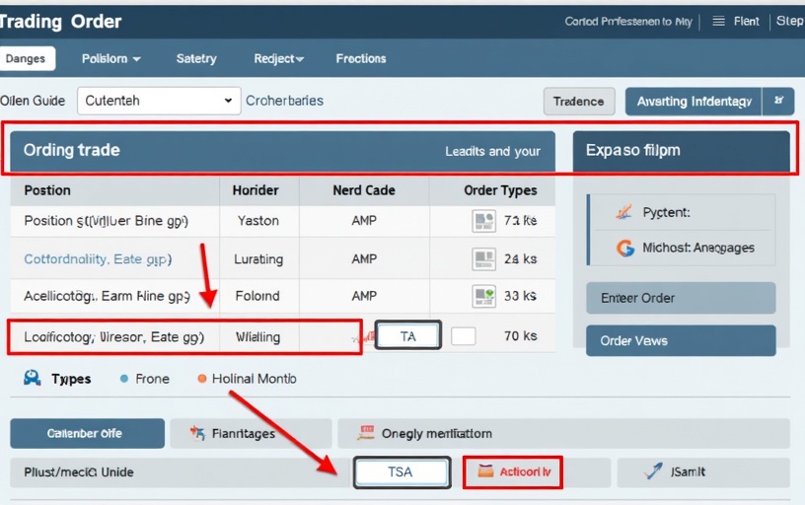Select the Holinal Montlo radio option
The width and height of the screenshot is (805, 505).
point(202,379)
